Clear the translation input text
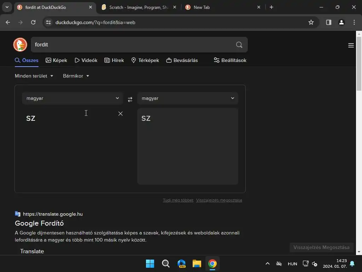362x272 pixels. point(121,114)
